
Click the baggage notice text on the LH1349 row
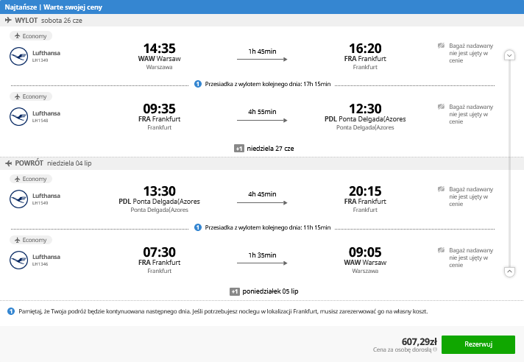[471, 53]
